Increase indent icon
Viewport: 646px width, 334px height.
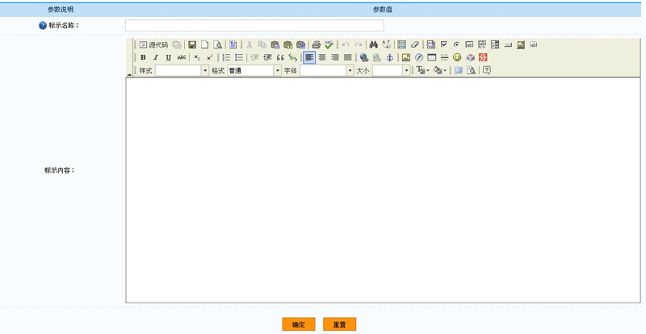pos(267,57)
